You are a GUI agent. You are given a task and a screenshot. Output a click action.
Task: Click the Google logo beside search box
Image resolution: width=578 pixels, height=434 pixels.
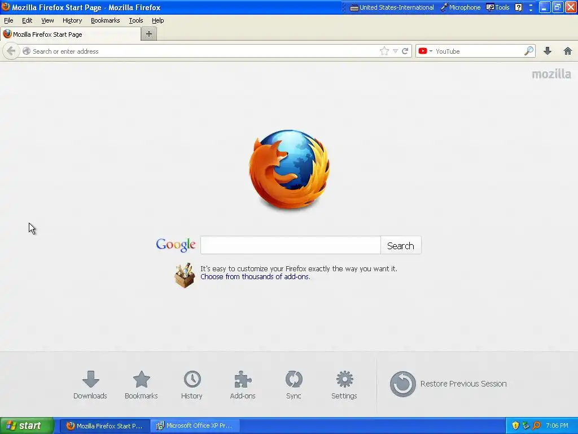pos(176,245)
